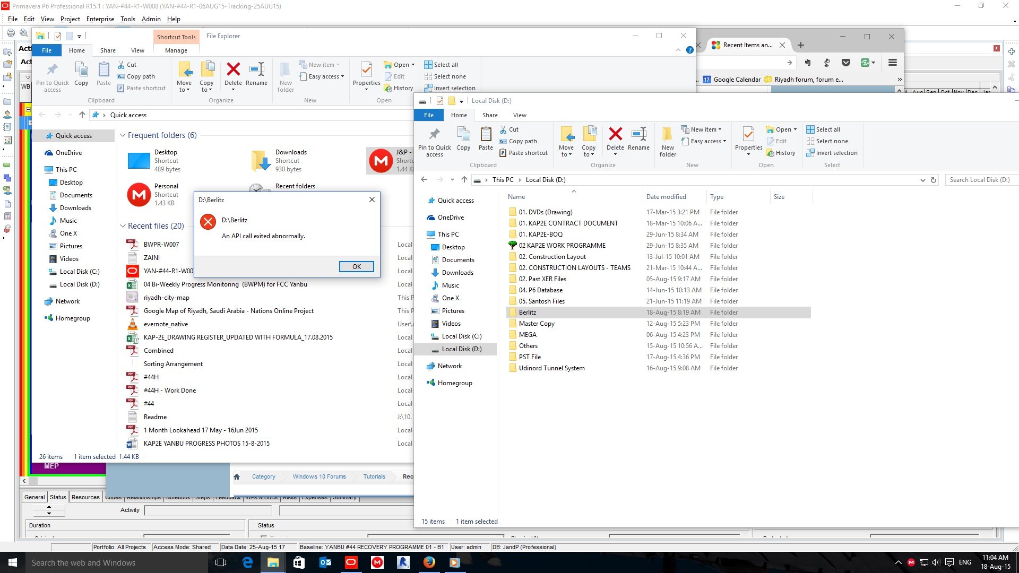The height and width of the screenshot is (573, 1019).
Task: Select the riyadh-city-map recent file
Action: pyautogui.click(x=166, y=298)
